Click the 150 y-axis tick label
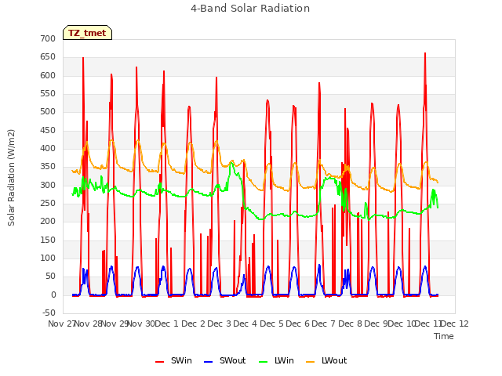Screen dimensions: 502x376 (48, 240)
